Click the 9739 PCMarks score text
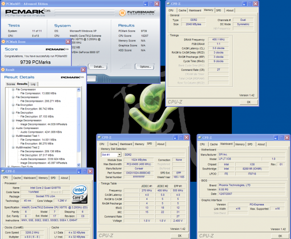291x239 pixels. click(x=35, y=62)
